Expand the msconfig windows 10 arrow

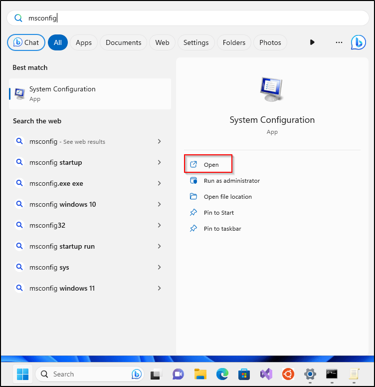pyautogui.click(x=159, y=204)
